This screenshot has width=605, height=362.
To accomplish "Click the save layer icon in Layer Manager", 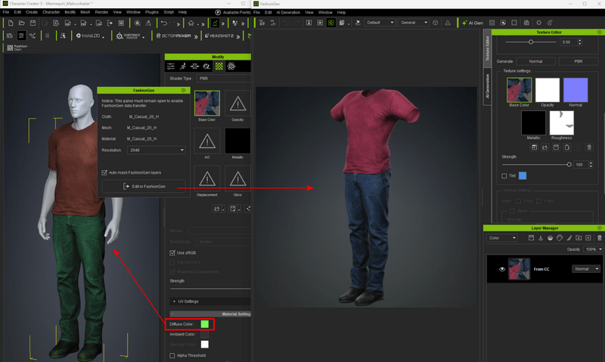I will click(531, 238).
